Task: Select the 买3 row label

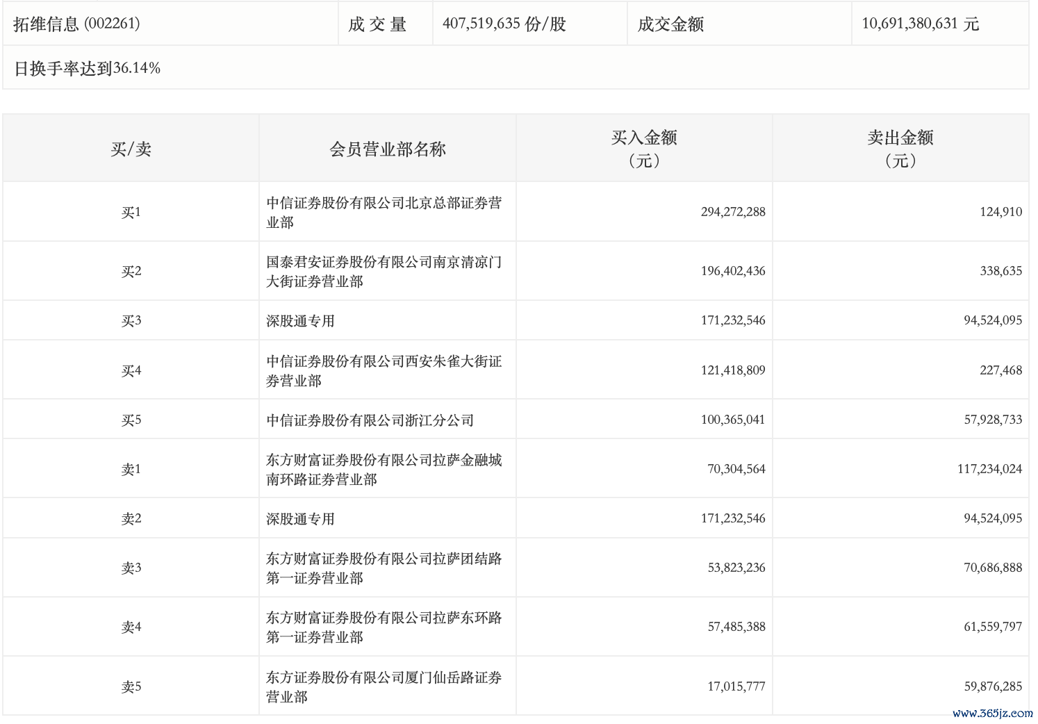Action: pyautogui.click(x=131, y=320)
